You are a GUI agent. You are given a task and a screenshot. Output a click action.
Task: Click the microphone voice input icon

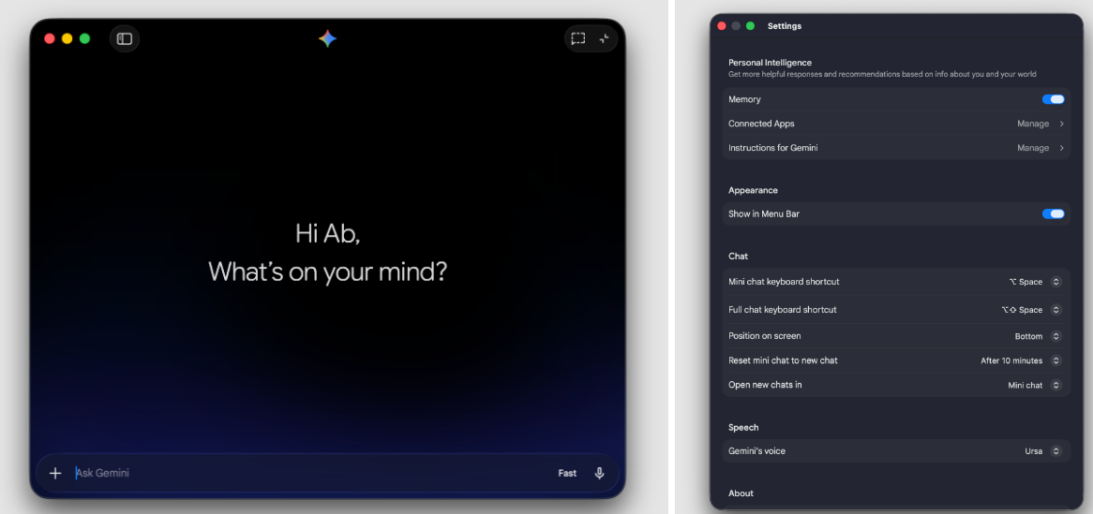coord(599,473)
